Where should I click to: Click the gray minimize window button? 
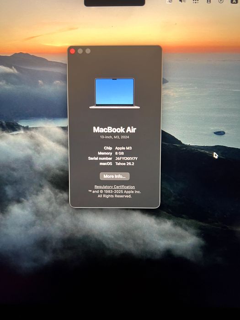coord(80,51)
